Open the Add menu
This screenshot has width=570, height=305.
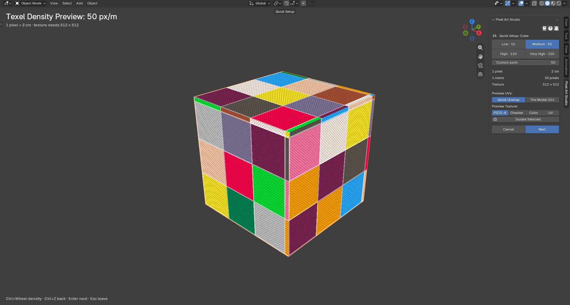coord(80,3)
